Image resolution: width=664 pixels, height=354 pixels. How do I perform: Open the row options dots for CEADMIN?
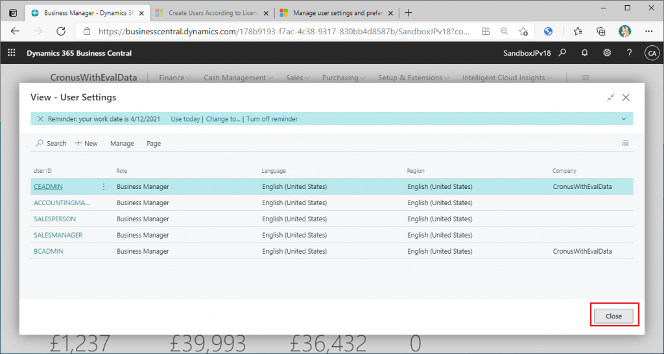pos(104,186)
